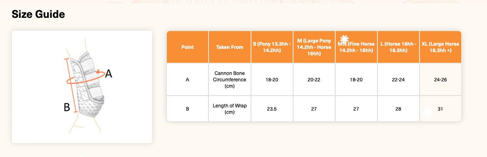Image resolution: width=487 pixels, height=157 pixels.
Task: Click the Size Guide heading
Action: [38, 14]
